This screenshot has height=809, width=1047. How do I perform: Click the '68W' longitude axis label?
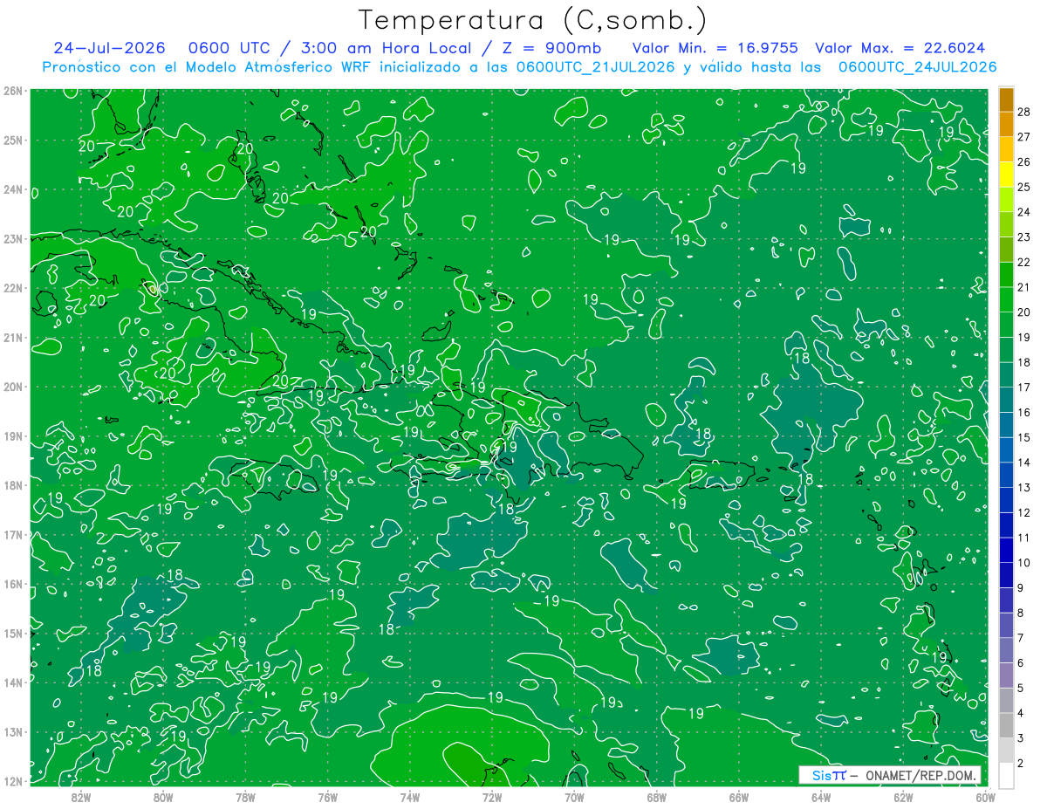[657, 797]
